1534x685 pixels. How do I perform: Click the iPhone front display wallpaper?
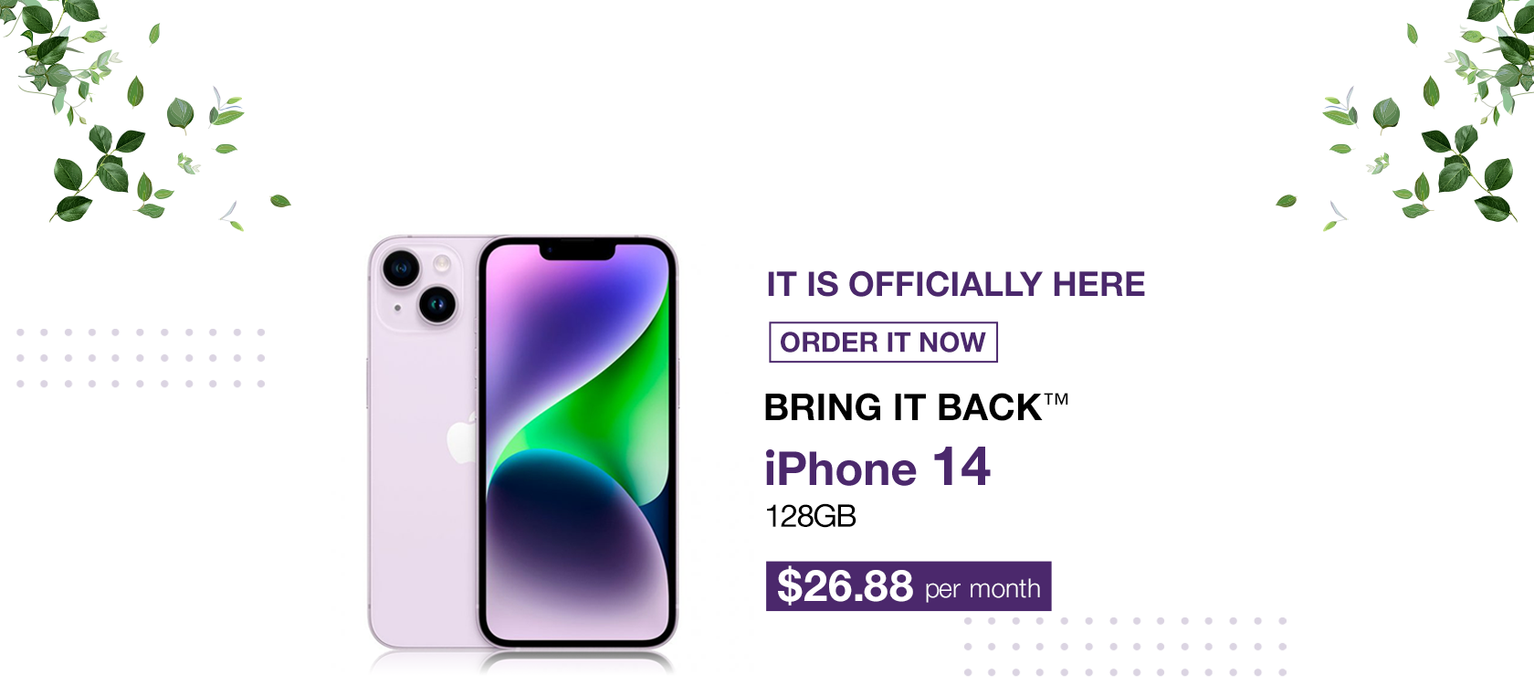[x=577, y=445]
